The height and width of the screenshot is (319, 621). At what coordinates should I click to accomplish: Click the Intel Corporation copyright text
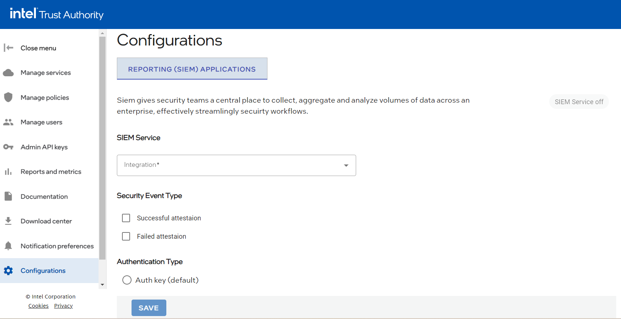pos(51,297)
